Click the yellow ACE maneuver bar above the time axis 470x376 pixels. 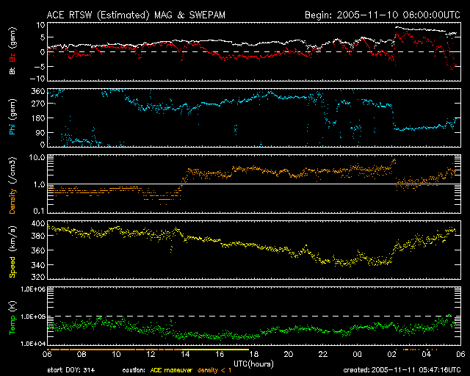click(x=215, y=350)
